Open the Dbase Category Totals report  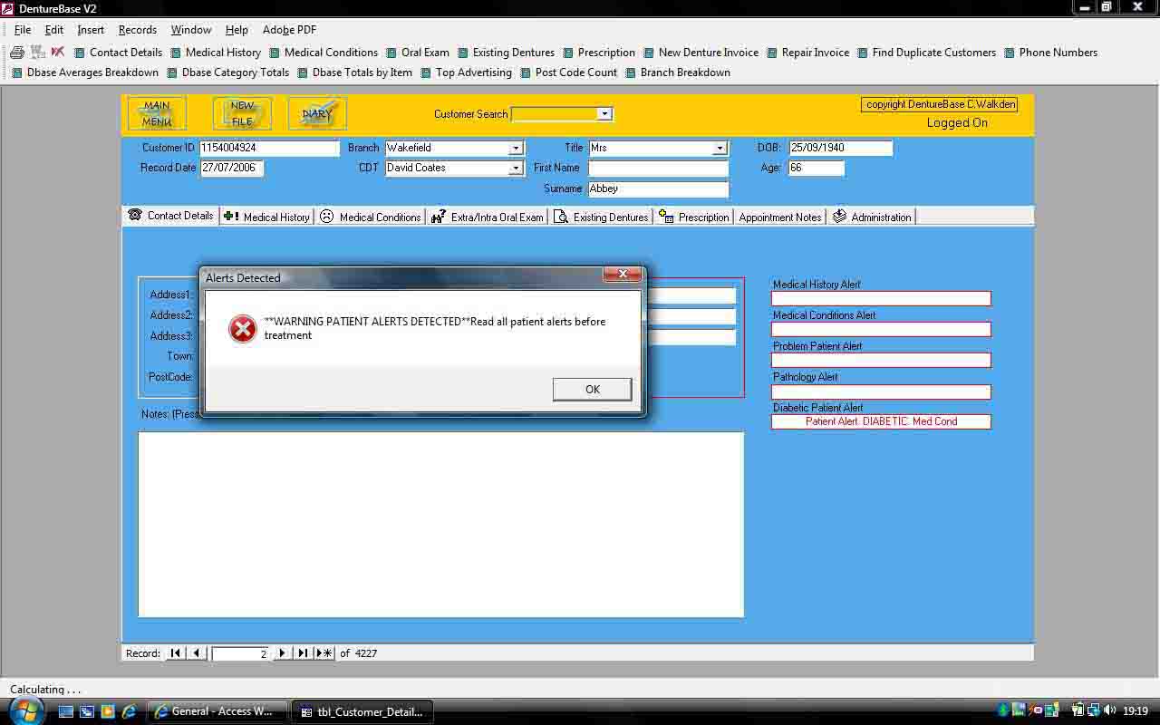pos(228,72)
